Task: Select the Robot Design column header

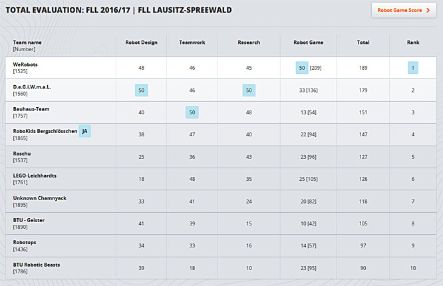Action: click(x=142, y=43)
